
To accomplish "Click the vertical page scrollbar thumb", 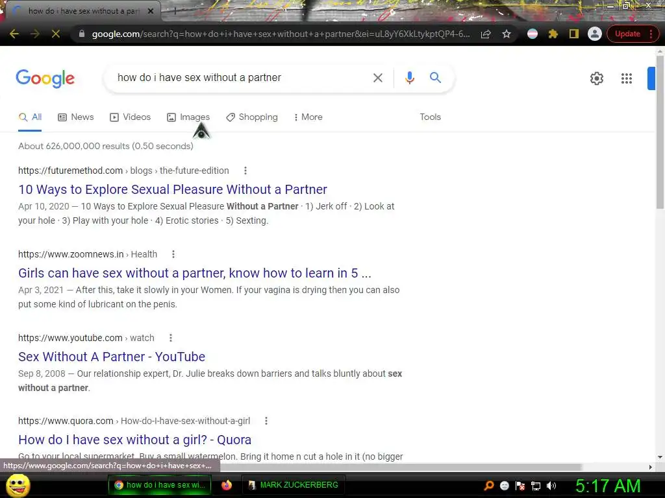I will click(660, 131).
